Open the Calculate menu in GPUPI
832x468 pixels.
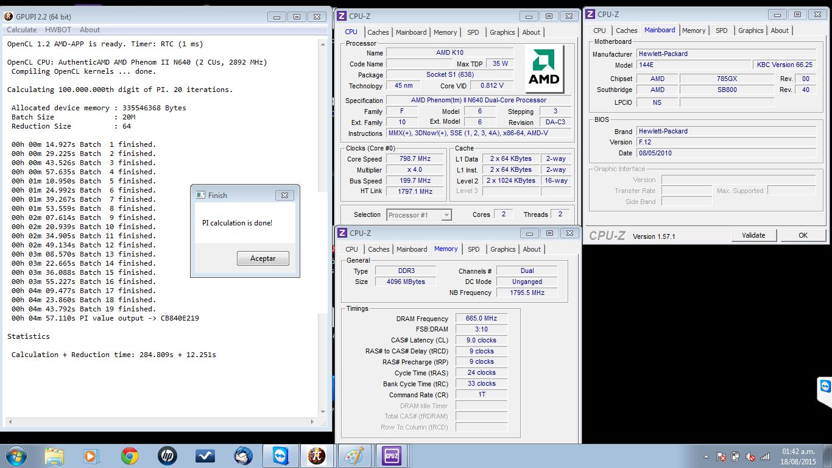coord(22,30)
